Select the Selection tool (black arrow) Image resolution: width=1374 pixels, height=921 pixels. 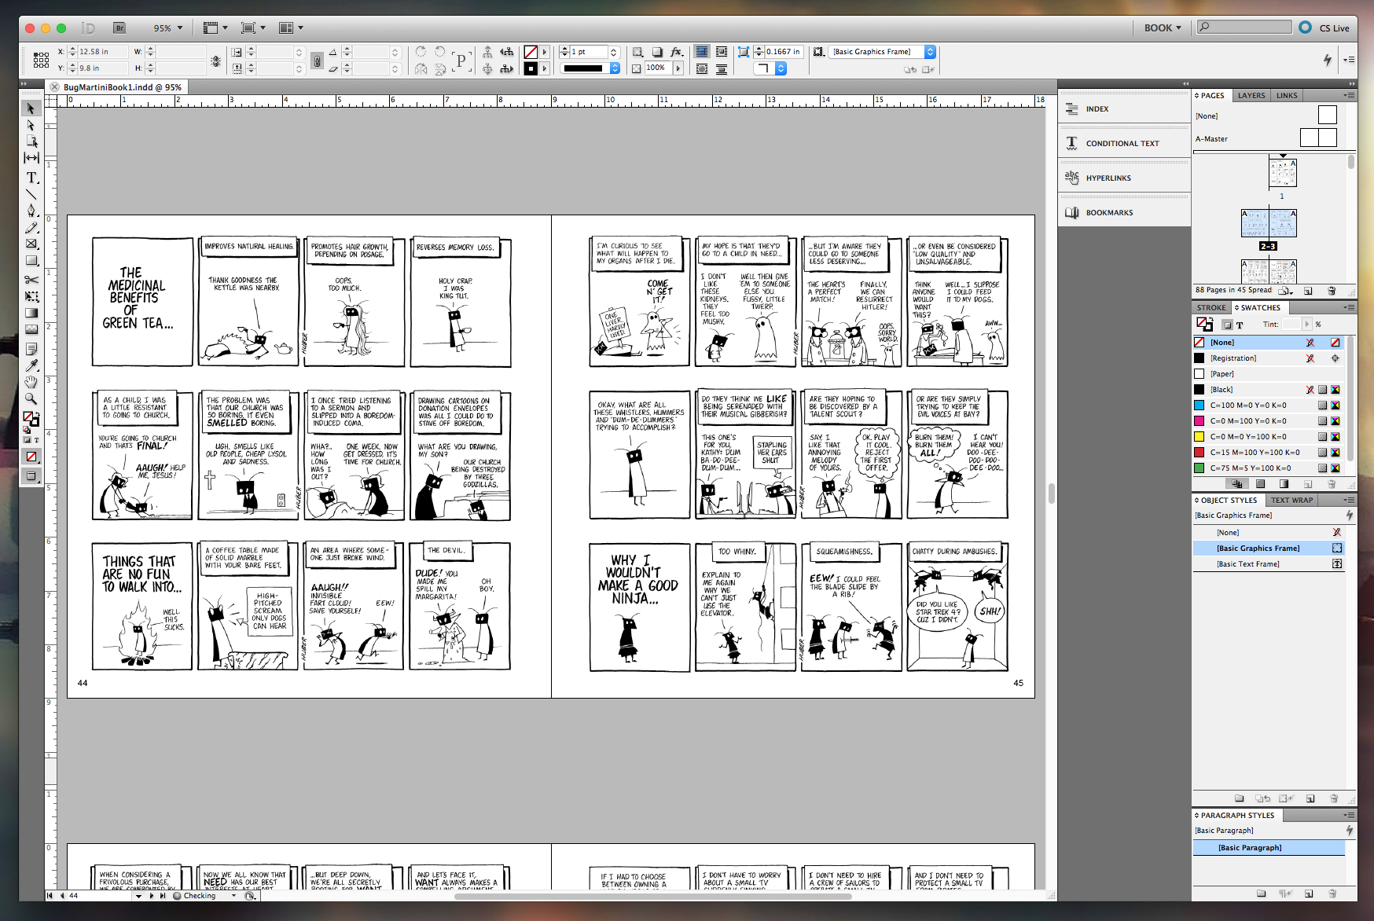click(31, 108)
